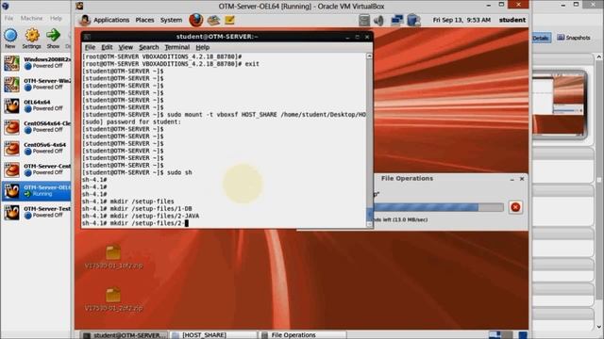604x339 pixels.
Task: Open VirtualBox Manager File menu
Action: pyautogui.click(x=8, y=18)
